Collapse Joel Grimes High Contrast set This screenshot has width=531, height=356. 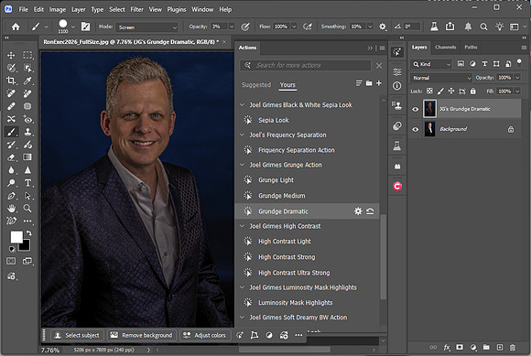tap(242, 226)
